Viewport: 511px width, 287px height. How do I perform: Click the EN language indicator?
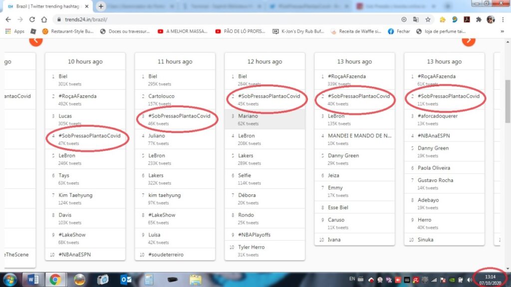coord(352,279)
